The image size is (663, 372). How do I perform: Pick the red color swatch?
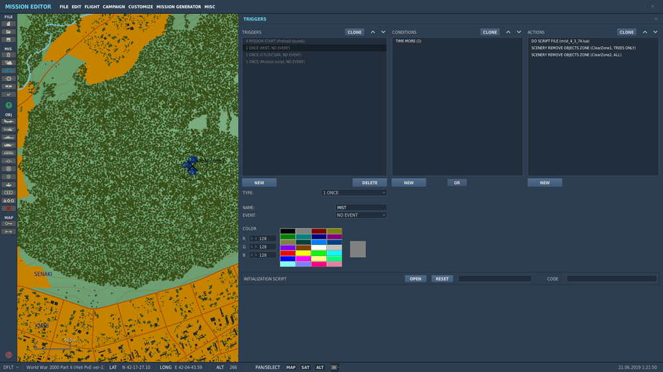coord(288,254)
